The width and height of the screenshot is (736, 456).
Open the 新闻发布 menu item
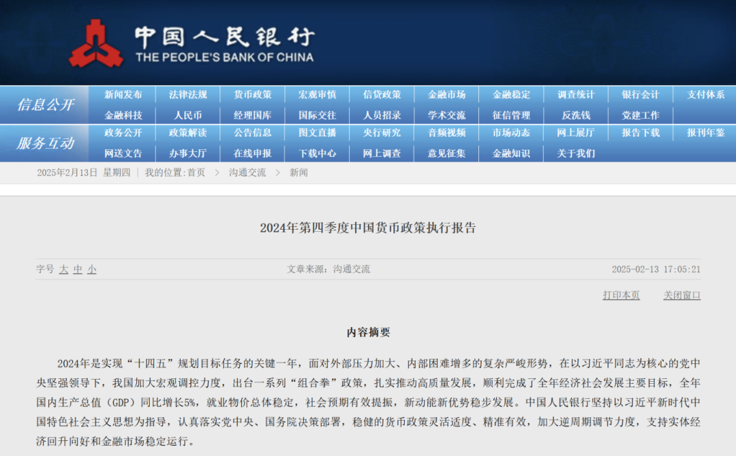click(123, 95)
